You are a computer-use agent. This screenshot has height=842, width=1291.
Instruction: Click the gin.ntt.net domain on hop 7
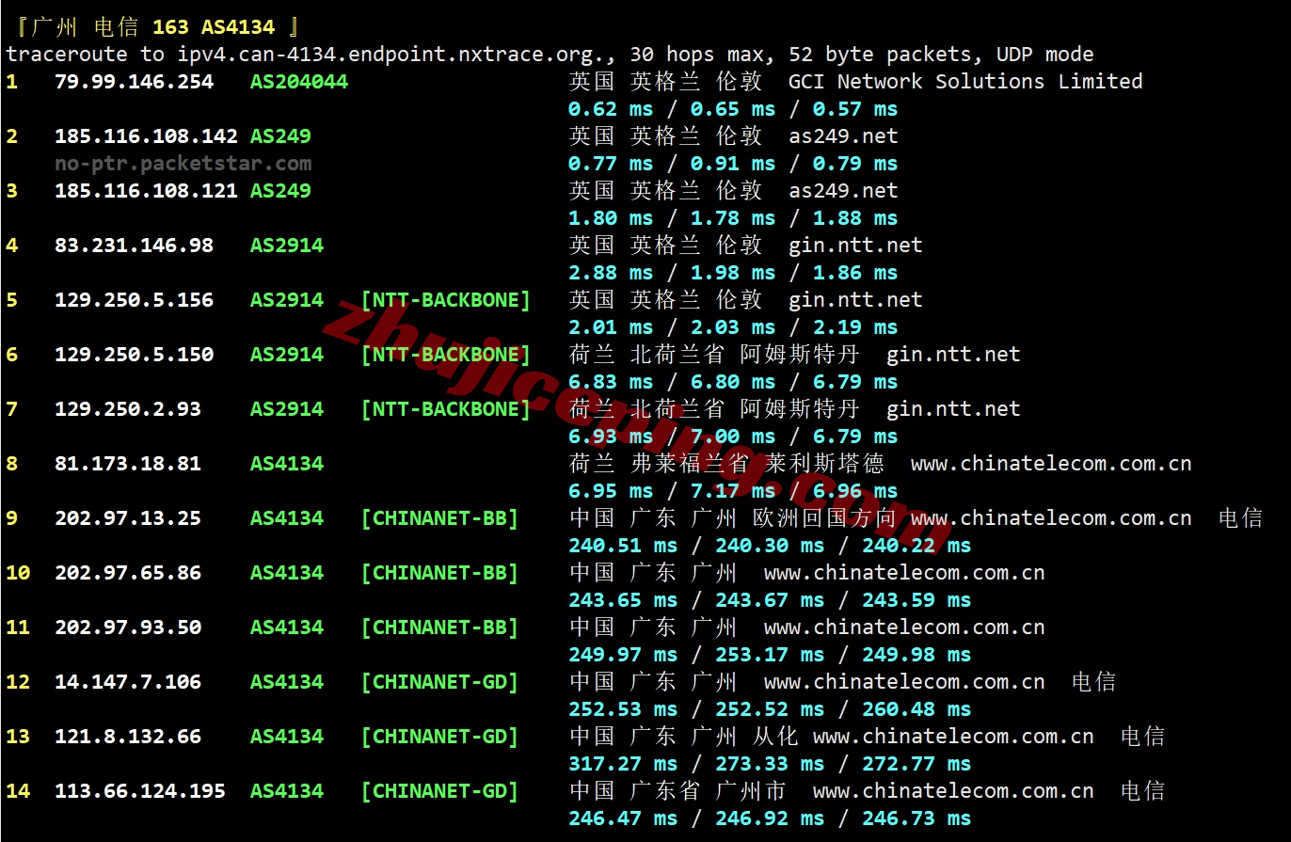(952, 409)
